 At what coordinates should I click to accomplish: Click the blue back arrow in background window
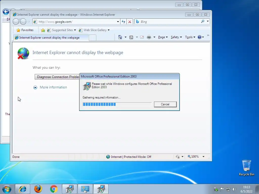tap(6, 12)
